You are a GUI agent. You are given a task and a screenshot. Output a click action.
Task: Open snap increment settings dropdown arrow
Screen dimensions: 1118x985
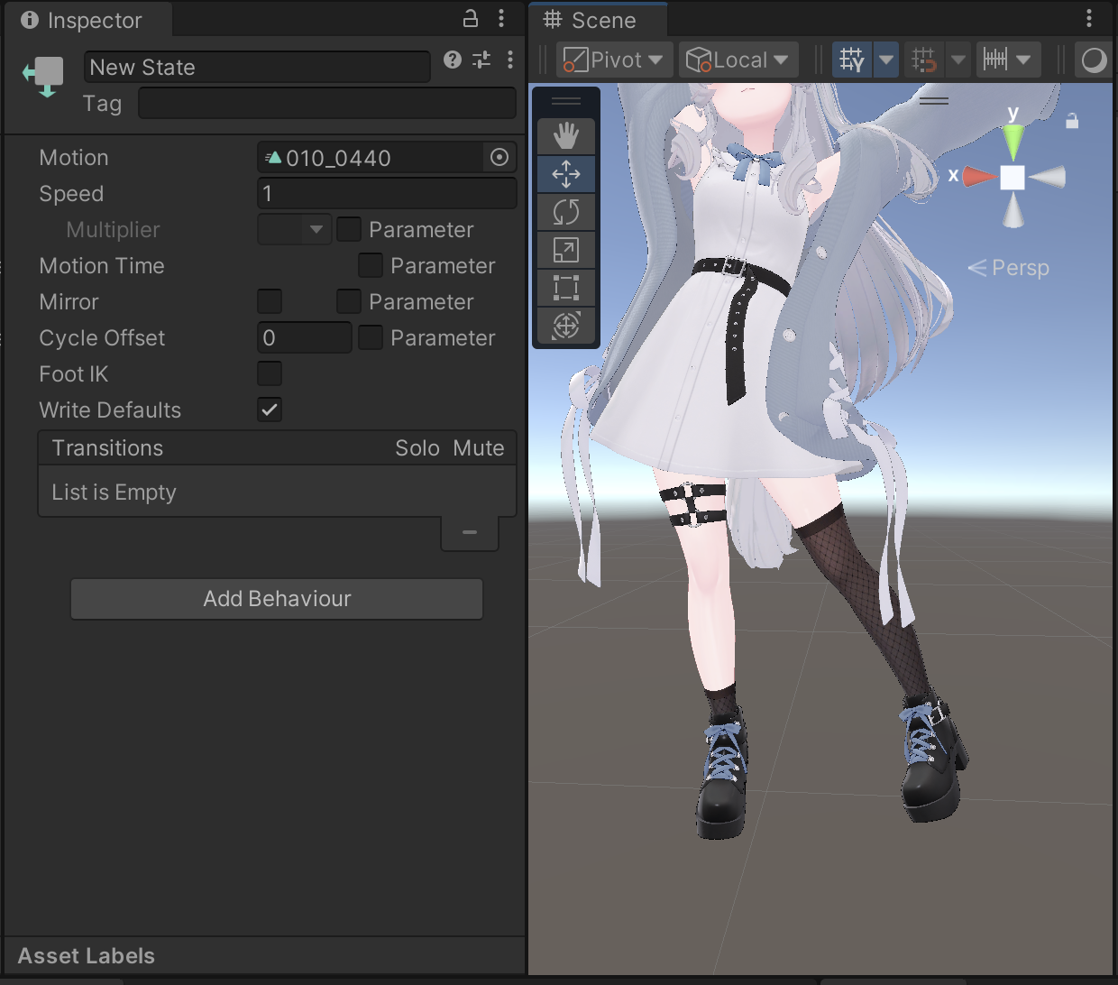[x=1023, y=60]
